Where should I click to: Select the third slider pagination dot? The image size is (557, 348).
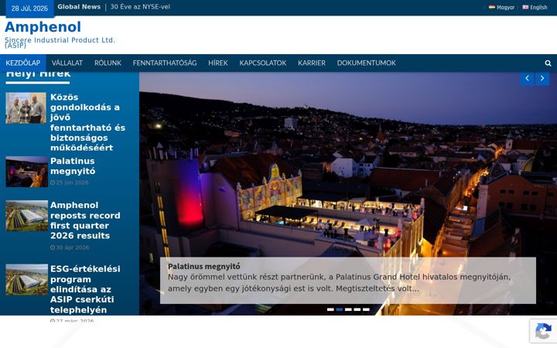(x=348, y=309)
